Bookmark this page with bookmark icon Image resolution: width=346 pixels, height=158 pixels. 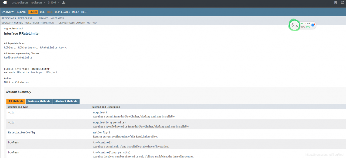tap(335, 3)
